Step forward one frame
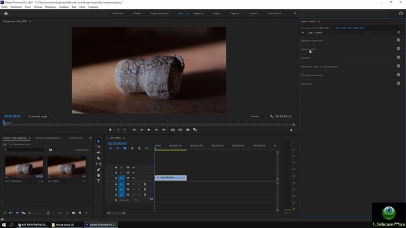Image resolution: width=406 pixels, height=228 pixels. (157, 130)
